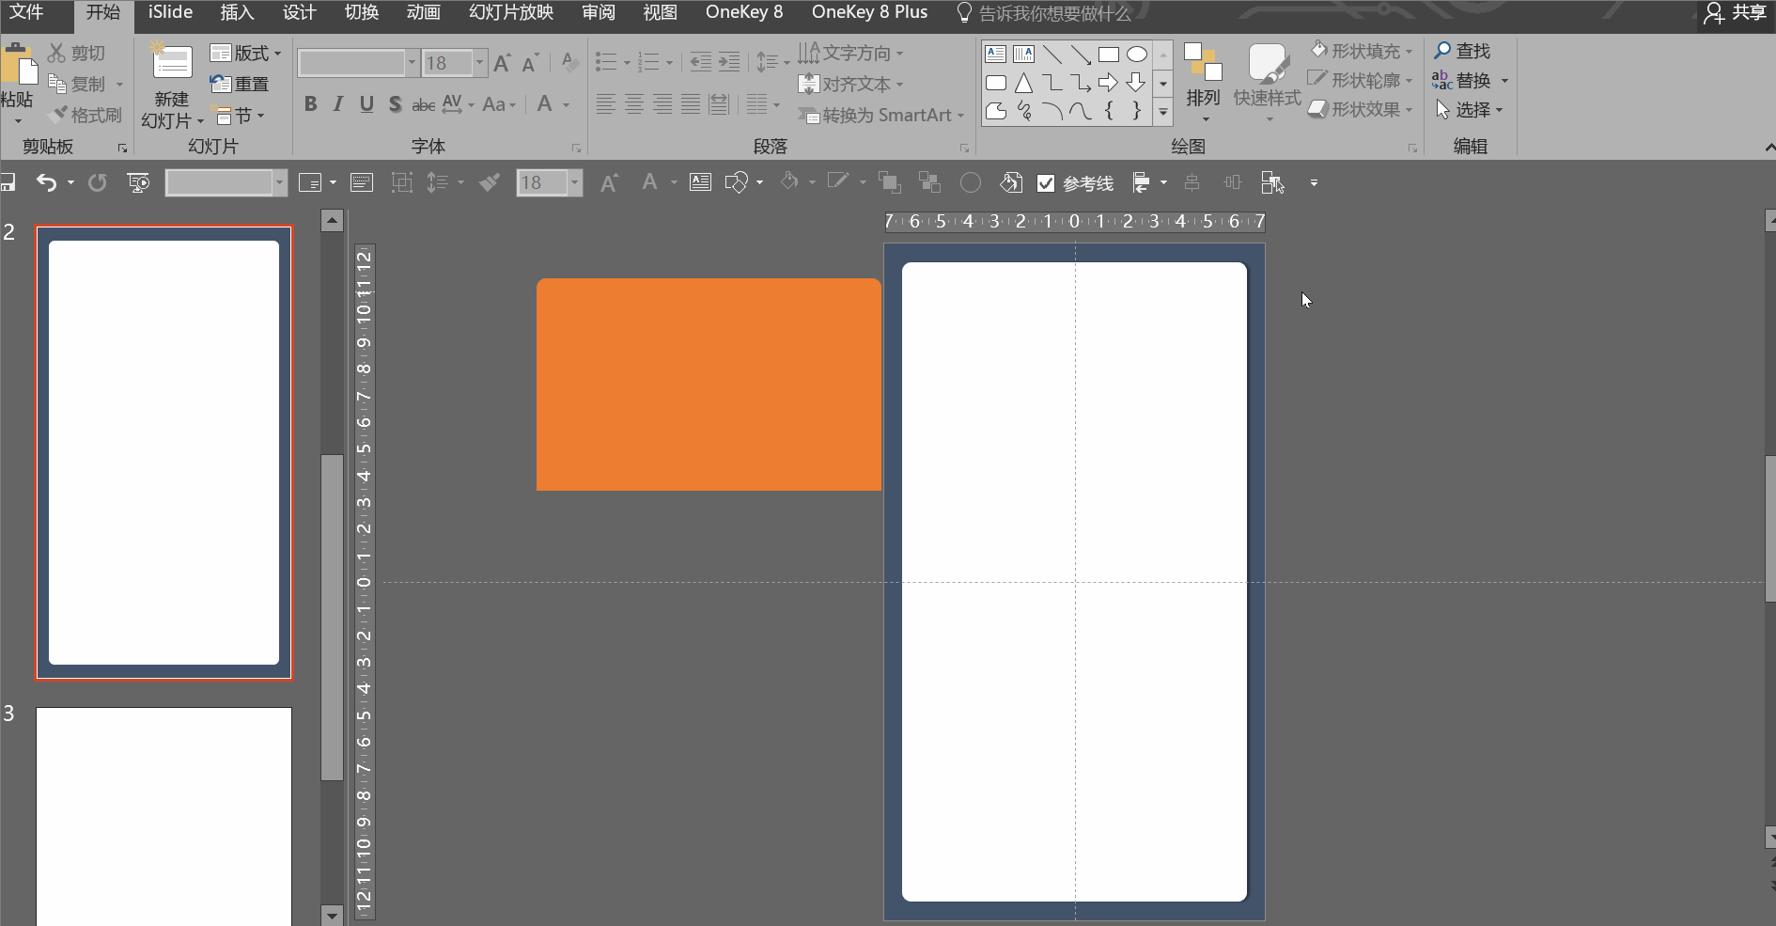Select the rectangle shape in shapes gallery

pyautogui.click(x=1109, y=55)
